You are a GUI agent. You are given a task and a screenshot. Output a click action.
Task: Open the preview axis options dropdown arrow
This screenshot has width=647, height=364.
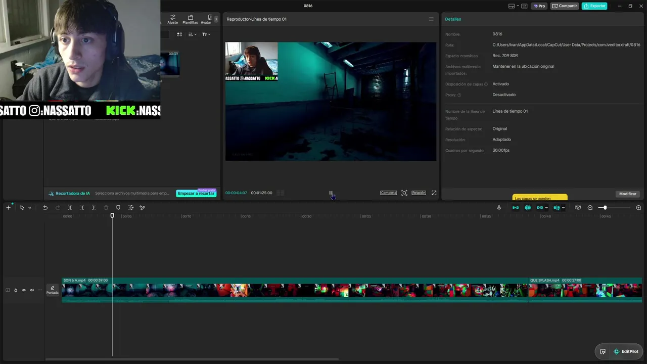click(x=563, y=208)
